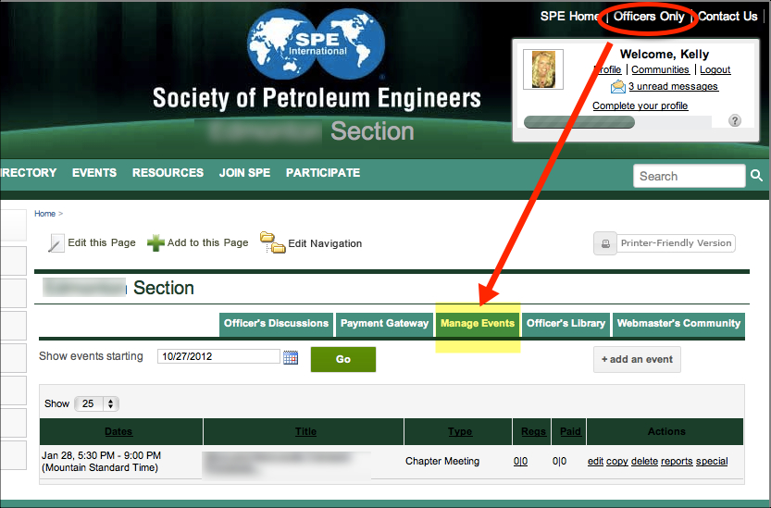This screenshot has height=508, width=771.
Task: Click the Edit this Page link text
Action: point(101,243)
